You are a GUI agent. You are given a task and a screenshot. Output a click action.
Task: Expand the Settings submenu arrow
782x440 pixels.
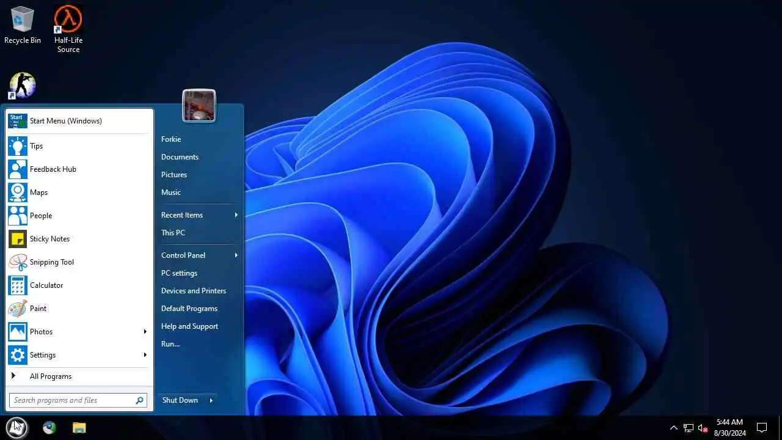click(x=145, y=355)
